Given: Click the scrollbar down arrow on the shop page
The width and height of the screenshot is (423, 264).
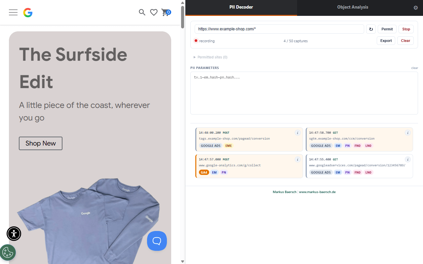Looking at the screenshot, I should coord(183,261).
